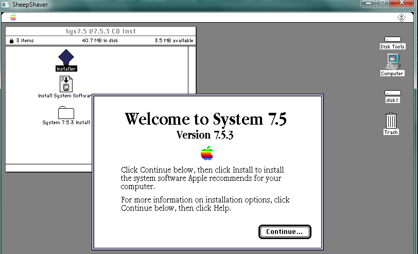This screenshot has width=418, height=254.
Task: Click the Trash icon
Action: click(391, 121)
